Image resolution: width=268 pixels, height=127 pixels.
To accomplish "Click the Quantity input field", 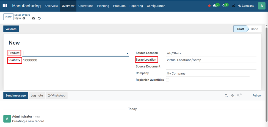I will pyautogui.click(x=49, y=60).
